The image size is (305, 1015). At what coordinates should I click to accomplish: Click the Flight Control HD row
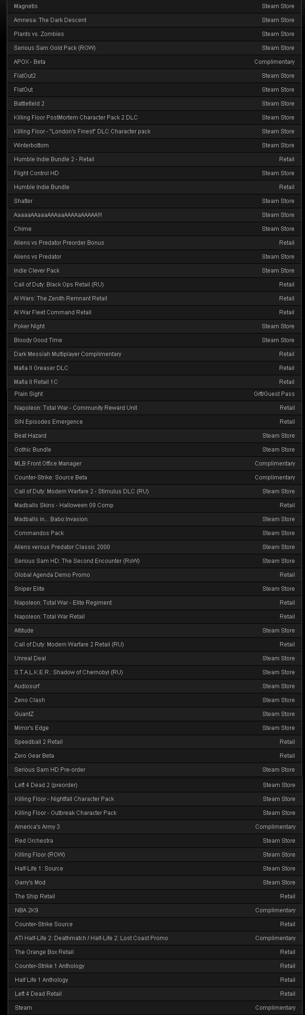click(x=154, y=173)
